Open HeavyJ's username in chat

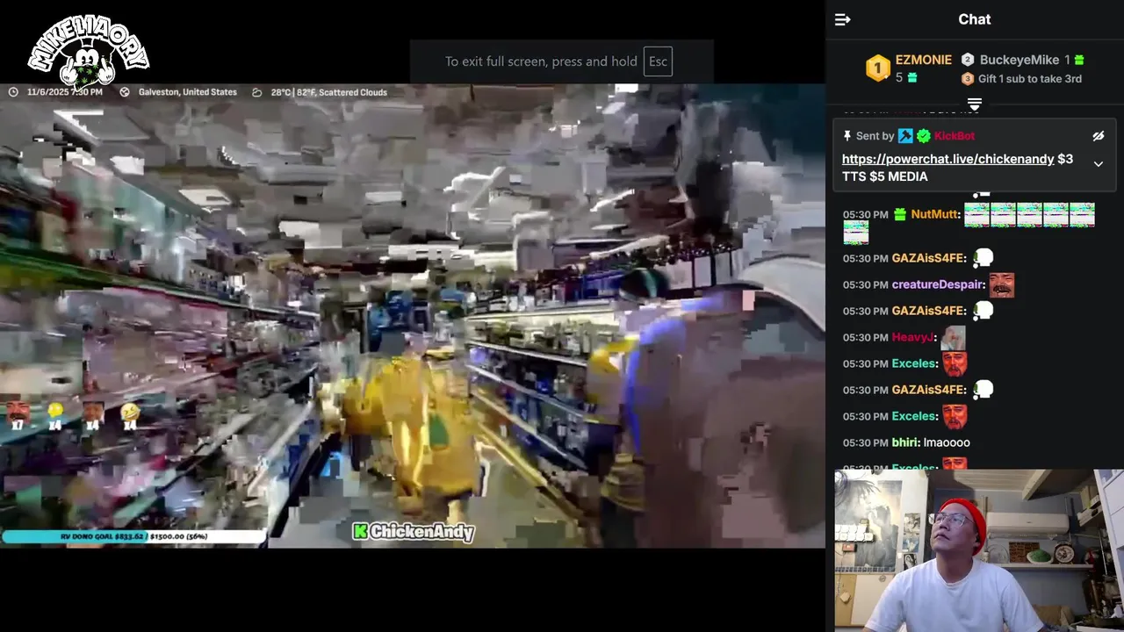pos(912,337)
